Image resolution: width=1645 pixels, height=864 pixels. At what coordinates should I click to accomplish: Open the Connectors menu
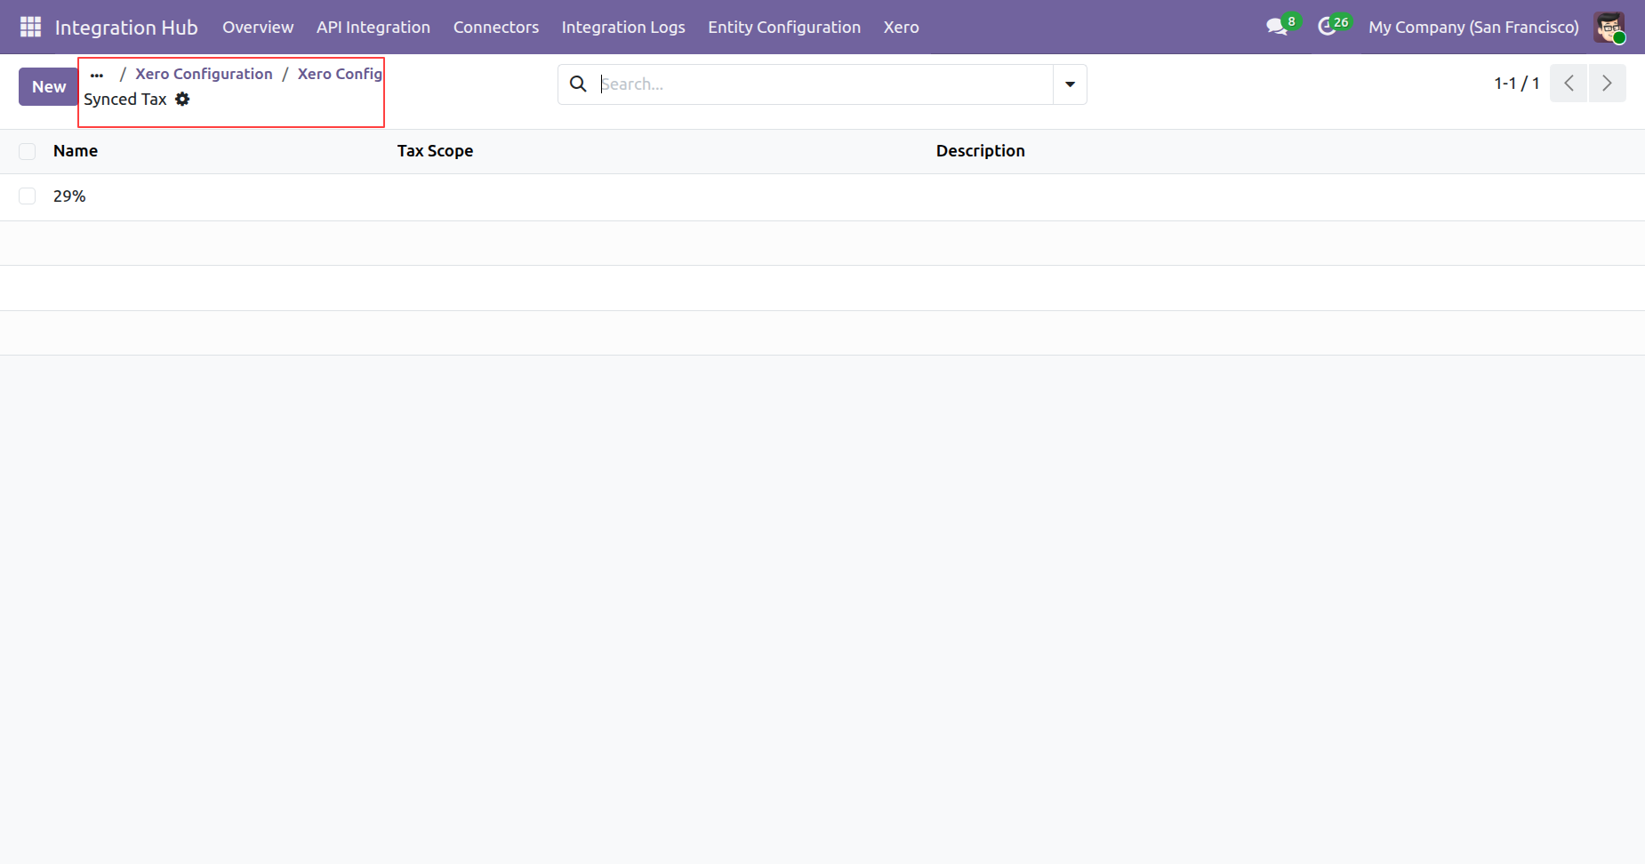496,27
